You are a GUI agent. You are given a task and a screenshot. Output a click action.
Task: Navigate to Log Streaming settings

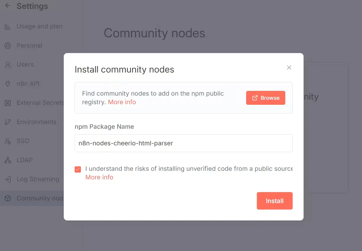click(38, 179)
